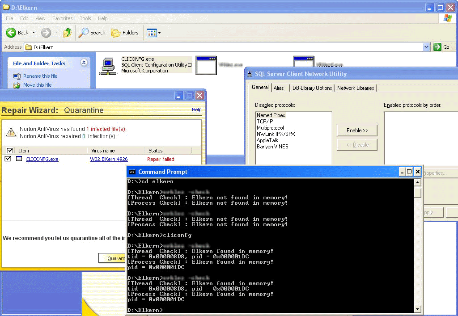Expand the address bar dropdown
Image resolution: width=458 pixels, height=316 pixels.
point(426,47)
